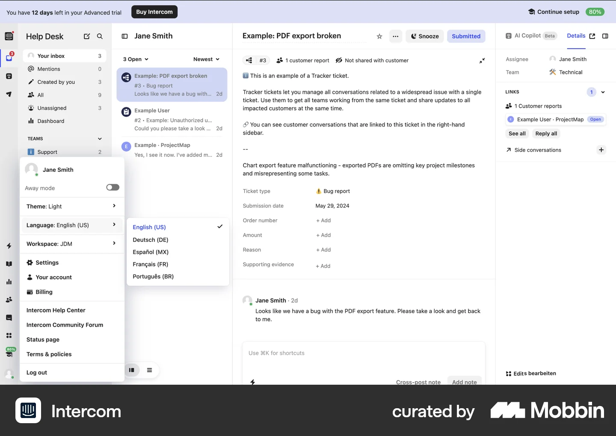Open Outbound paper plane icon in left rail
616x436 pixels.
tap(9, 94)
